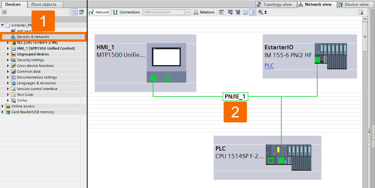375x188 pixels.
Task: Expand the Security settings node
Action: [8, 60]
